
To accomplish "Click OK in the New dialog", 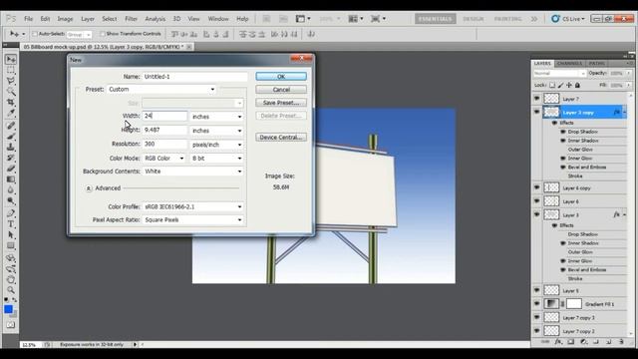I will (x=281, y=76).
